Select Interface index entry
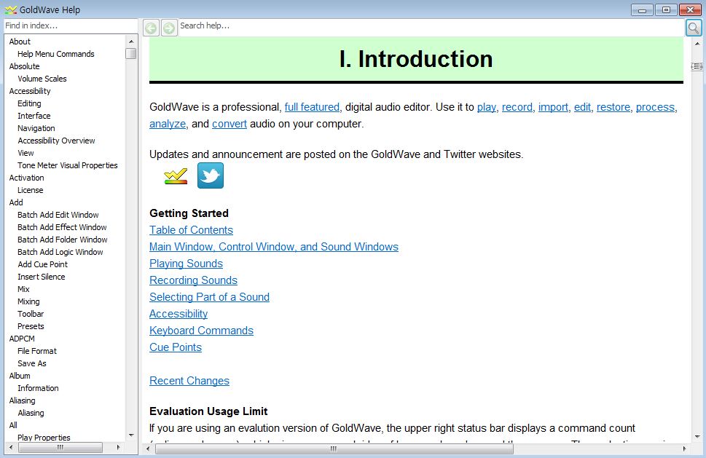Viewport: 706px width, 458px height. (34, 116)
